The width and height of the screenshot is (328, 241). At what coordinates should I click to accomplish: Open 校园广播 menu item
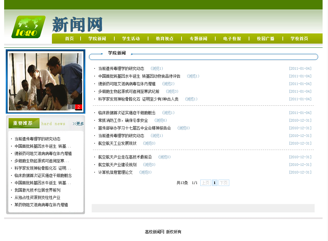tap(266, 39)
